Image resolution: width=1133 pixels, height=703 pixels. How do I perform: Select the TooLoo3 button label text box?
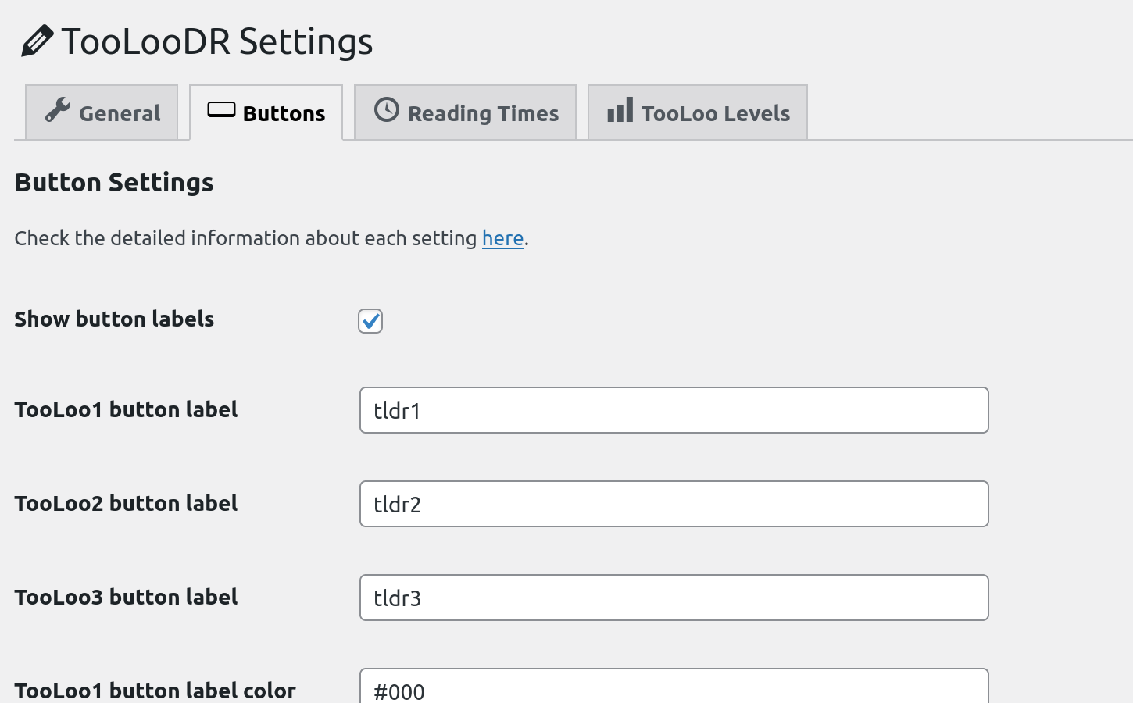point(674,598)
